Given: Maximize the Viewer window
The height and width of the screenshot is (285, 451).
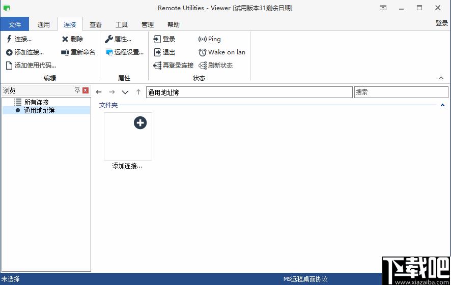Looking at the screenshot, I should 419,8.
